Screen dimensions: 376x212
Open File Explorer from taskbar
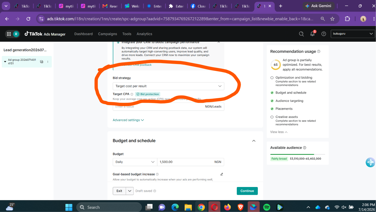[188, 207]
